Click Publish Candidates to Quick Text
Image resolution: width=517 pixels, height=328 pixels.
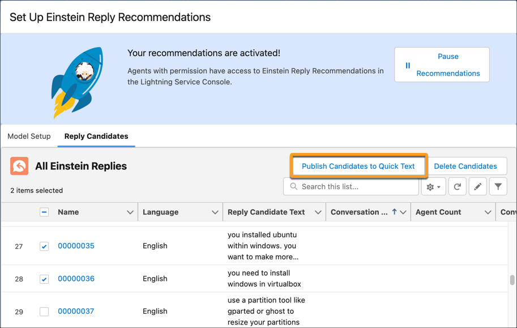coord(358,167)
